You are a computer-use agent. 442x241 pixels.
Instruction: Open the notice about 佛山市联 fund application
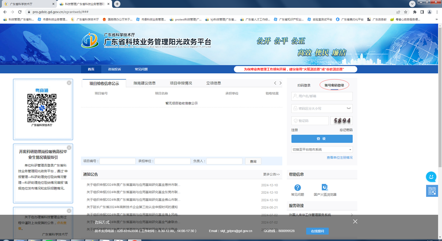coord(133,200)
